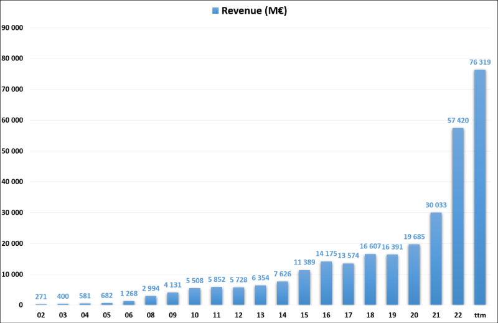Select the tallest bar for ttm
The height and width of the screenshot is (323, 498).
[x=480, y=187]
